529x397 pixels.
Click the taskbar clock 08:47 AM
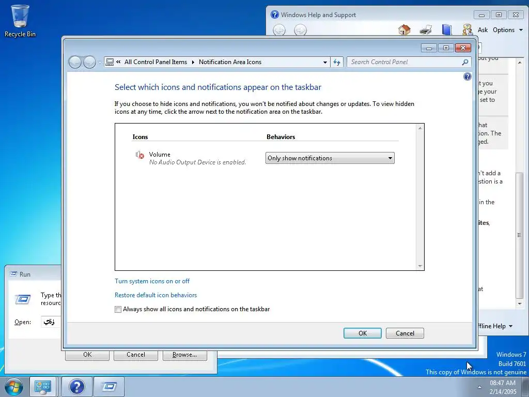point(503,383)
